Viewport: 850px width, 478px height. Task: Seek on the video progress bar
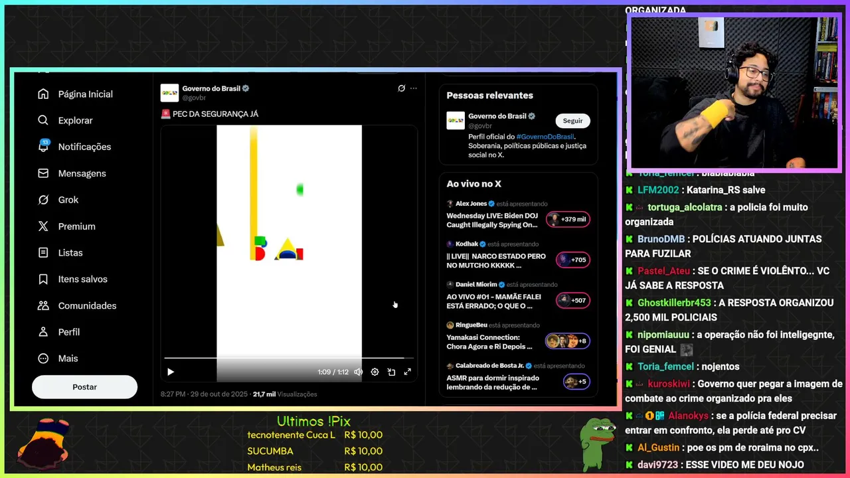coord(289,358)
